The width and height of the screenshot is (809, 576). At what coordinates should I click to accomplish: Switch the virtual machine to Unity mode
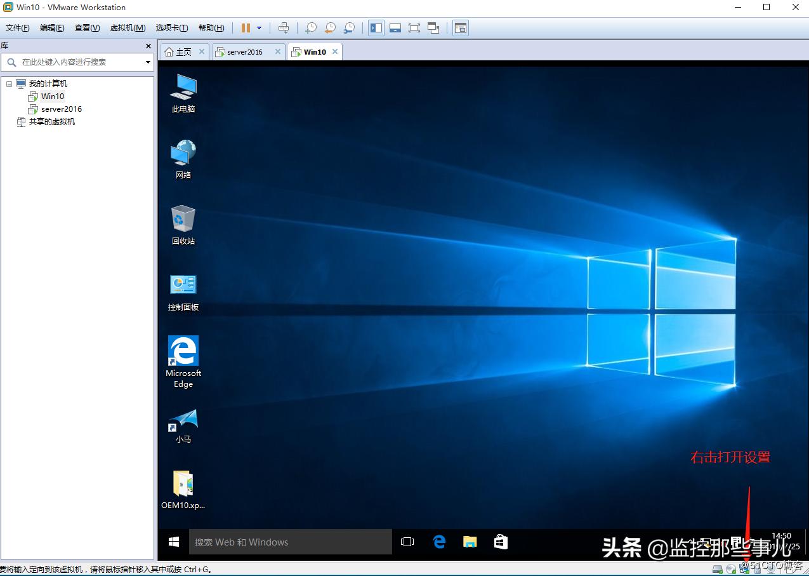[x=434, y=27]
